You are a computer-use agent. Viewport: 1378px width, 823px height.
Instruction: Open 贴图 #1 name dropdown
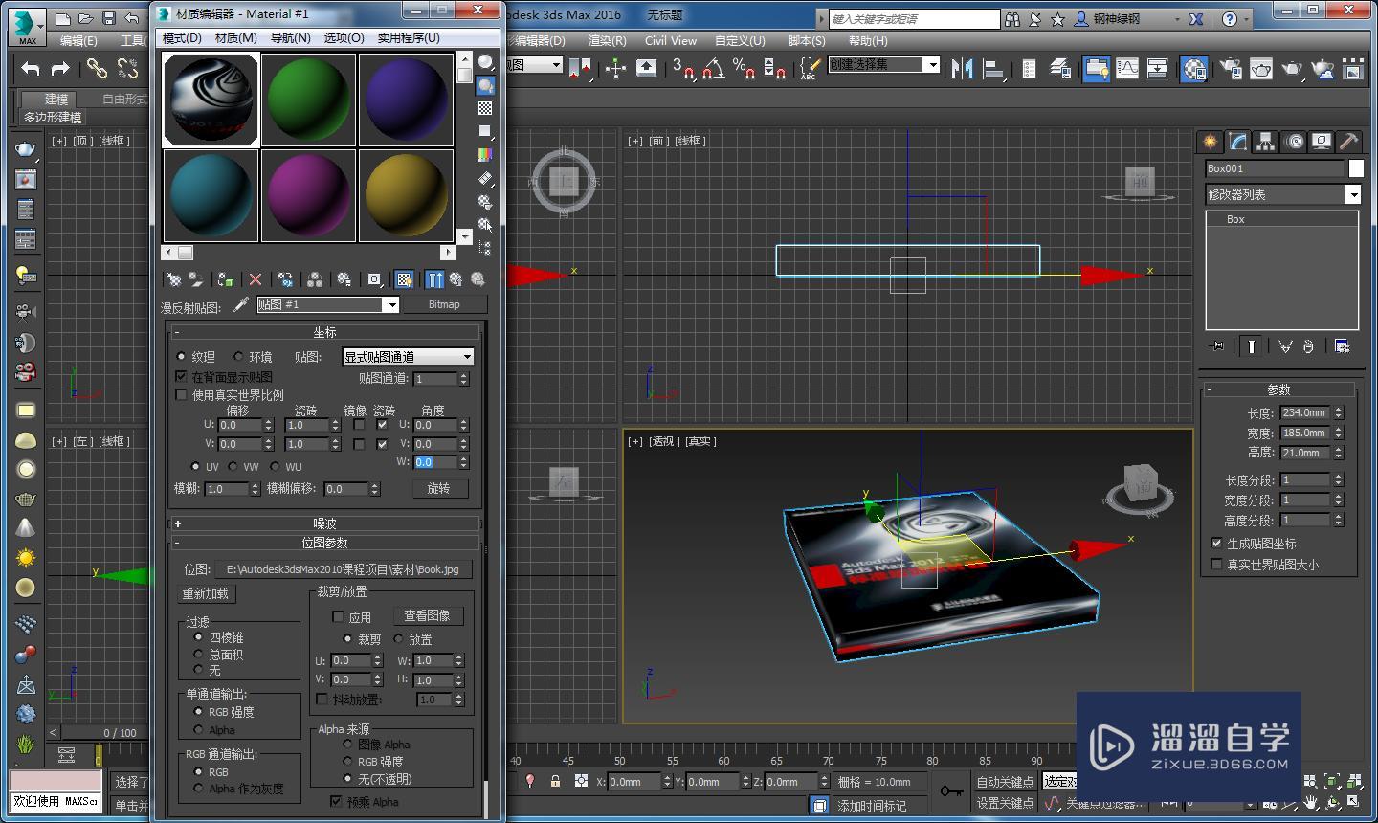pos(390,304)
